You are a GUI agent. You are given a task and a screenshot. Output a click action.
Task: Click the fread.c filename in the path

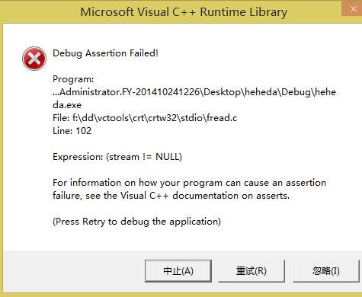(222, 118)
